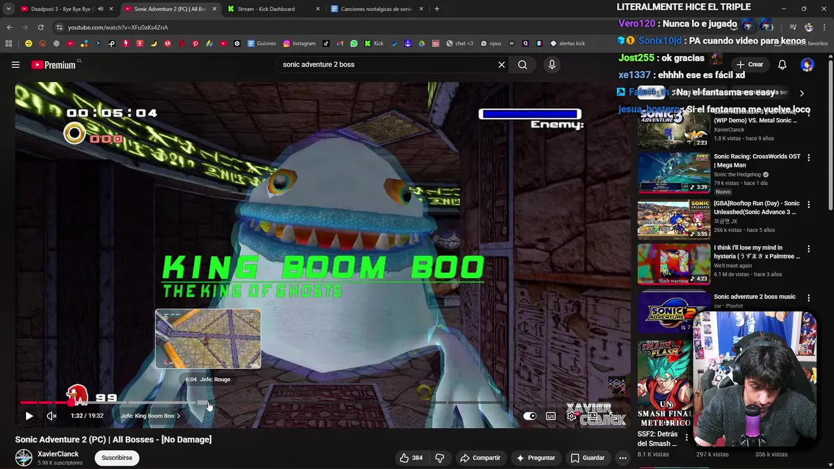The height and width of the screenshot is (469, 834).
Task: Go back with the browser back arrow
Action: (x=9, y=27)
